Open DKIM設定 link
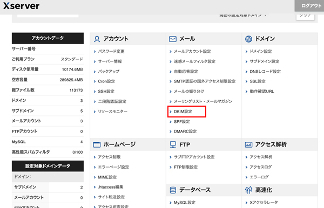 pyautogui.click(x=183, y=112)
